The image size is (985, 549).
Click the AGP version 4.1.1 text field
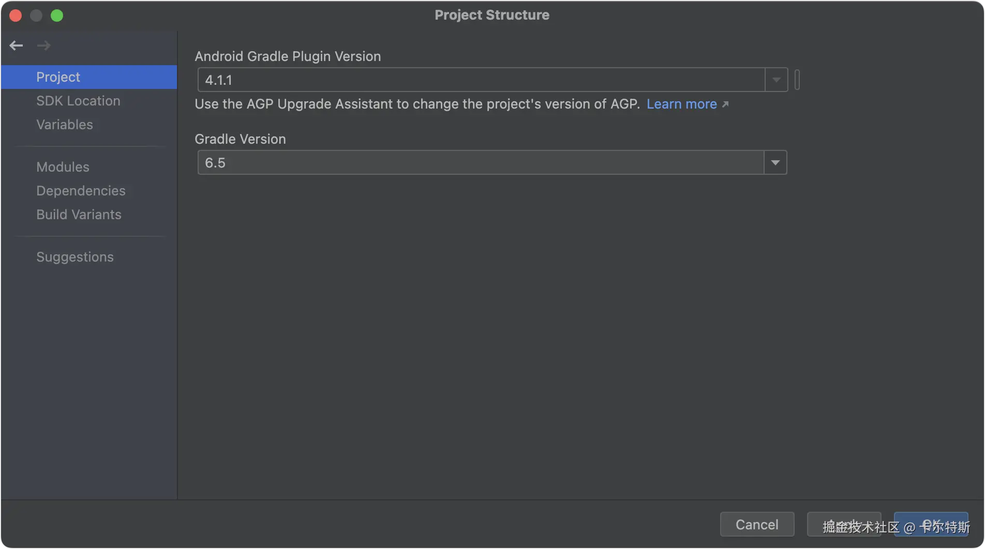point(481,80)
